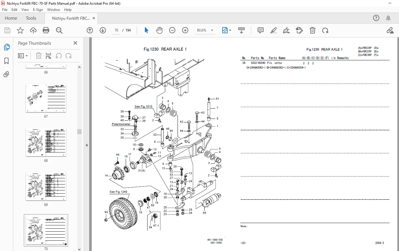Open the Edit menu

(14, 10)
